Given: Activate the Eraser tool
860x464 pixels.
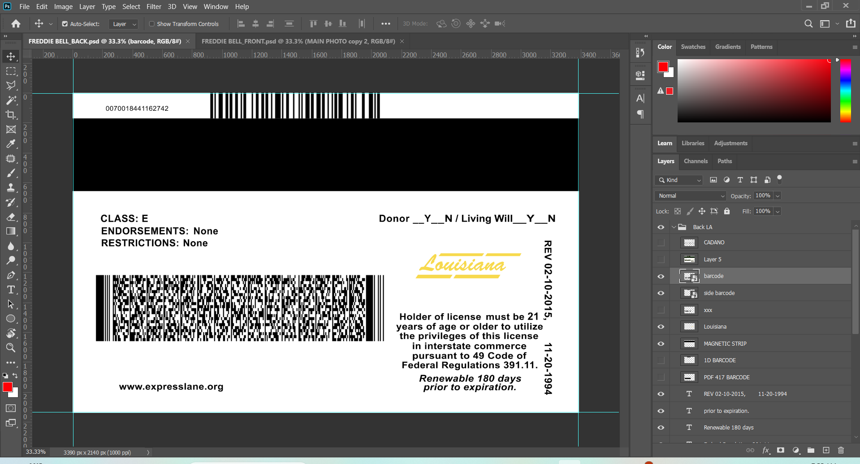Looking at the screenshot, I should tap(11, 217).
